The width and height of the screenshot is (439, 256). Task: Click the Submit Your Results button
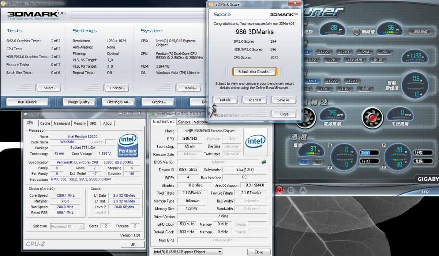click(x=255, y=72)
